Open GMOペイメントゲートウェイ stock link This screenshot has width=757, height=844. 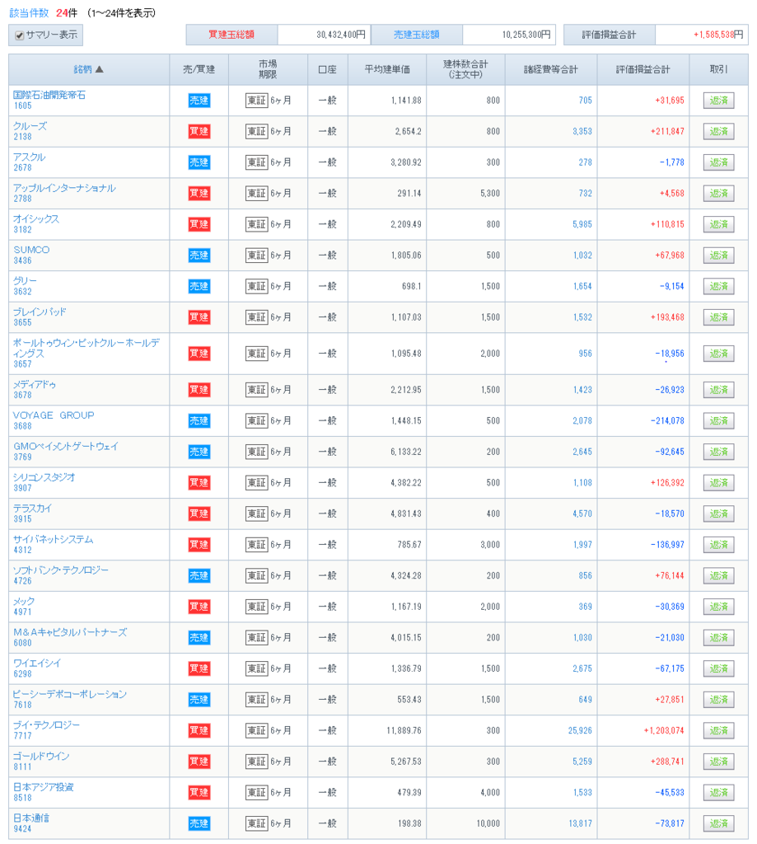coord(66,447)
